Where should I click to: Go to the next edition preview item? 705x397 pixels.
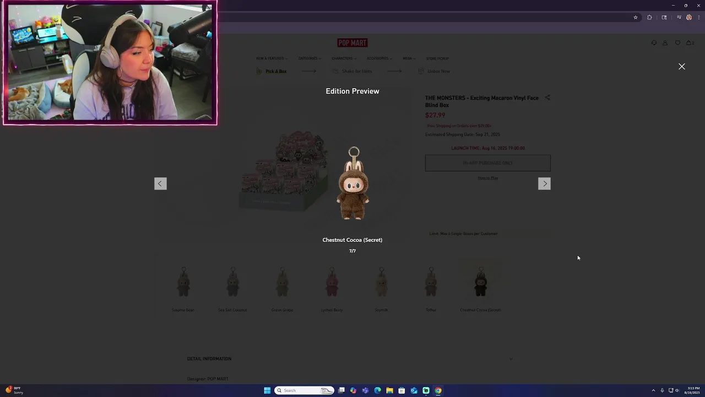click(x=544, y=184)
